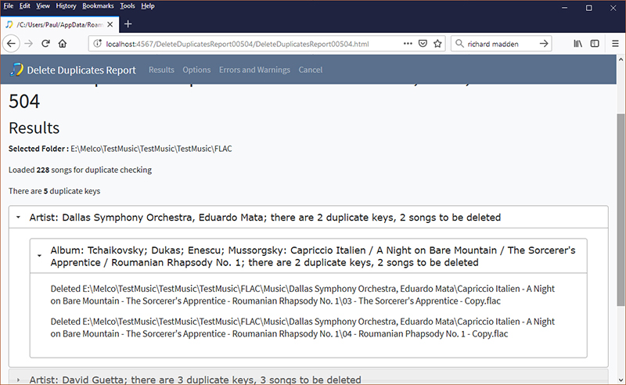
Task: Bookmark this page with star
Action: 437,44
